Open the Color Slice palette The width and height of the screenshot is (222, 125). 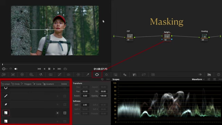[x=69, y=75]
